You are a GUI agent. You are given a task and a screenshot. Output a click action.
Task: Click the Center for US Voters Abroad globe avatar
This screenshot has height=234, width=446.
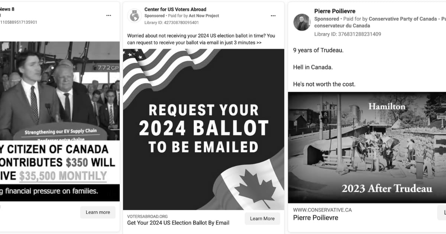pyautogui.click(x=134, y=16)
